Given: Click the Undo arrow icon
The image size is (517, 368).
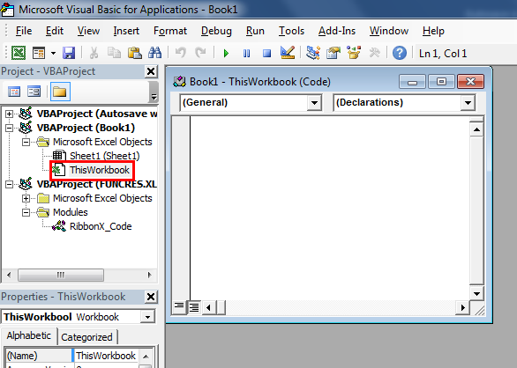Looking at the screenshot, I should (181, 53).
